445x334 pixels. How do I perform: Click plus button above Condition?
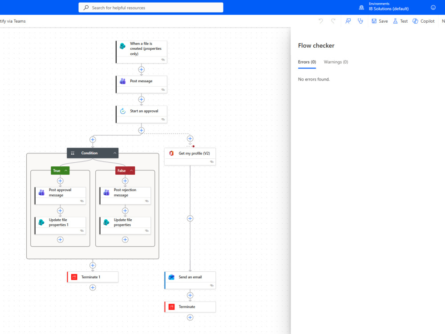click(x=93, y=140)
